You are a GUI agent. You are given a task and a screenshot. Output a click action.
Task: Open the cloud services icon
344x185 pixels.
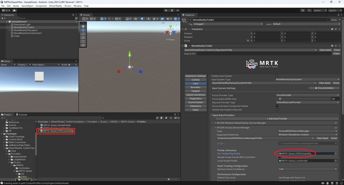[14, 10]
